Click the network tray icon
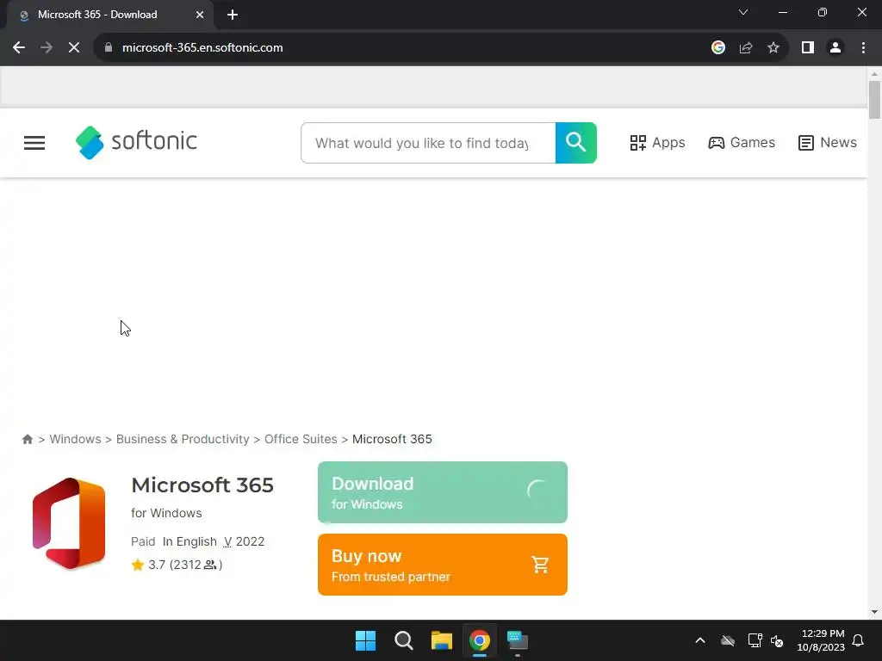The image size is (882, 661). click(755, 640)
